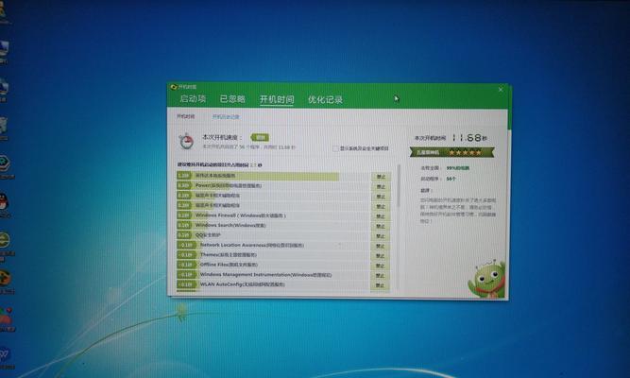Click the 11.68 秒 boot time value

(x=468, y=138)
